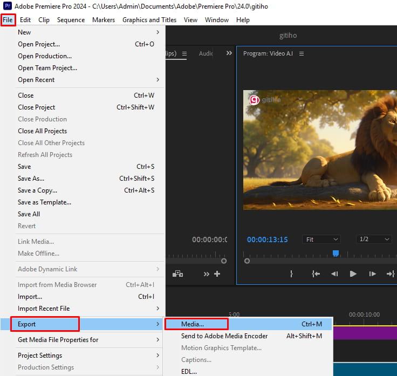Open the Program monitor panel menu icon
This screenshot has height=376, width=397.
coord(302,54)
